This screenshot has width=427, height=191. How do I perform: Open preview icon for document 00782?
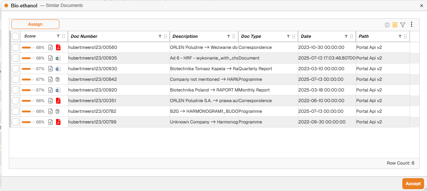(50, 111)
